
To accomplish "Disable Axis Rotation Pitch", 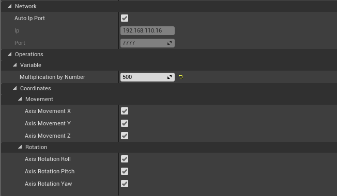I will [x=125, y=171].
